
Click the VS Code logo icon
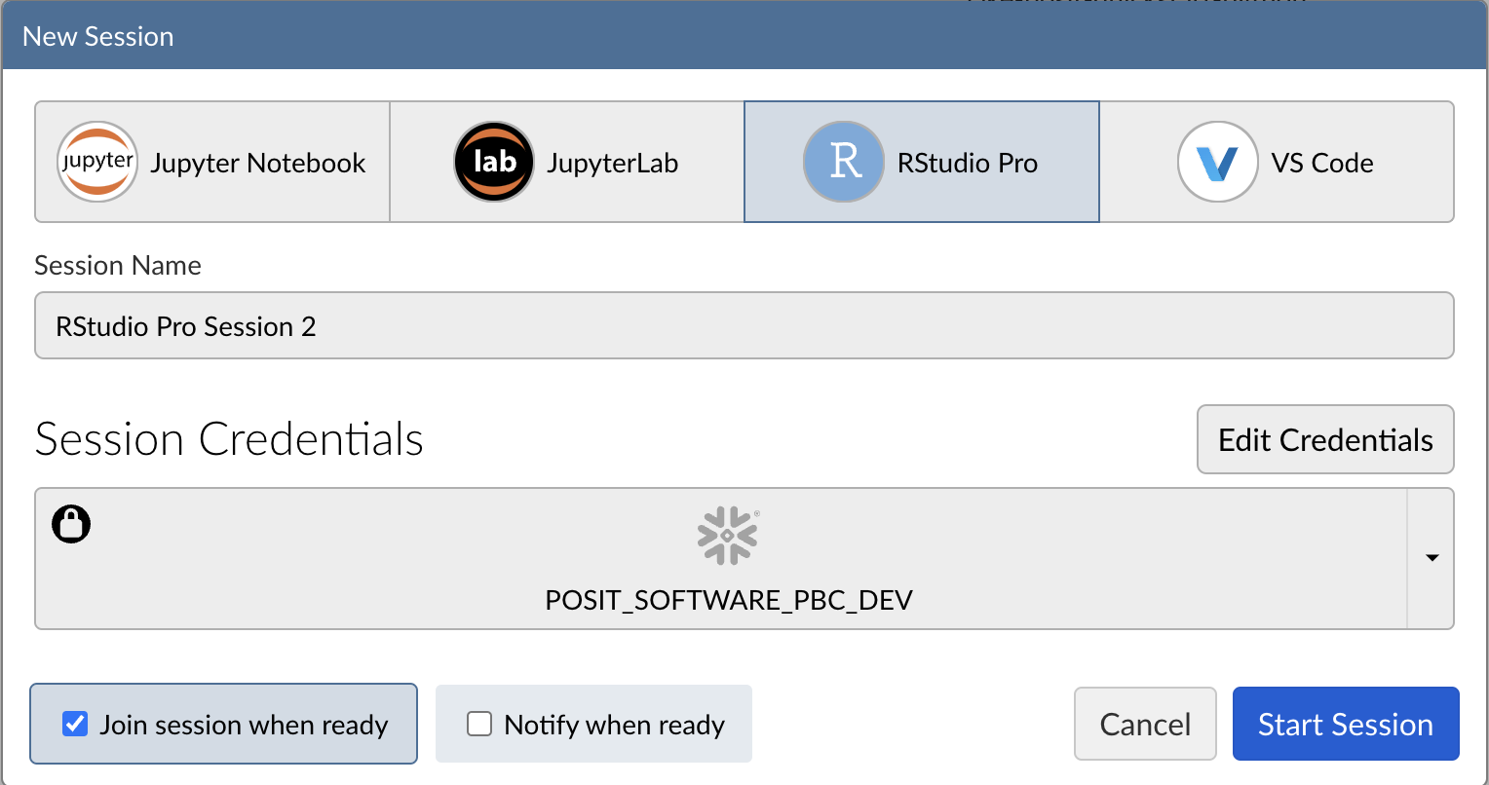click(1217, 163)
